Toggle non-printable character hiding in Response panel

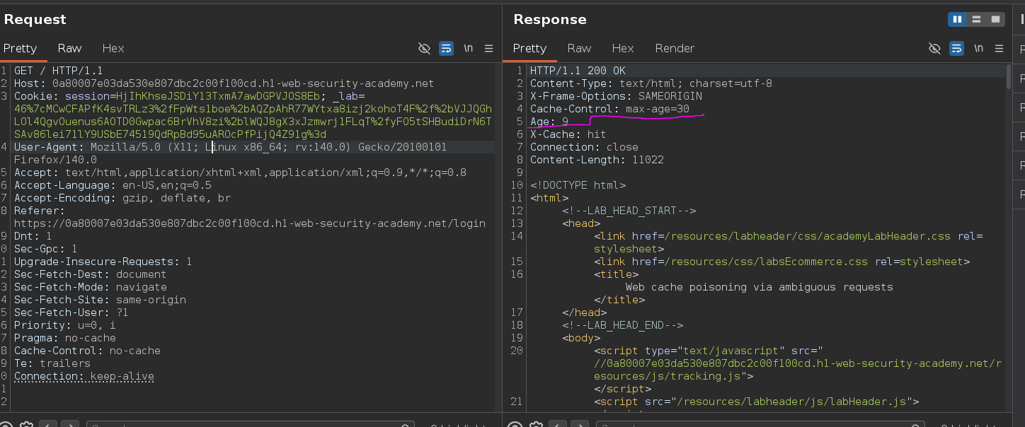click(934, 49)
